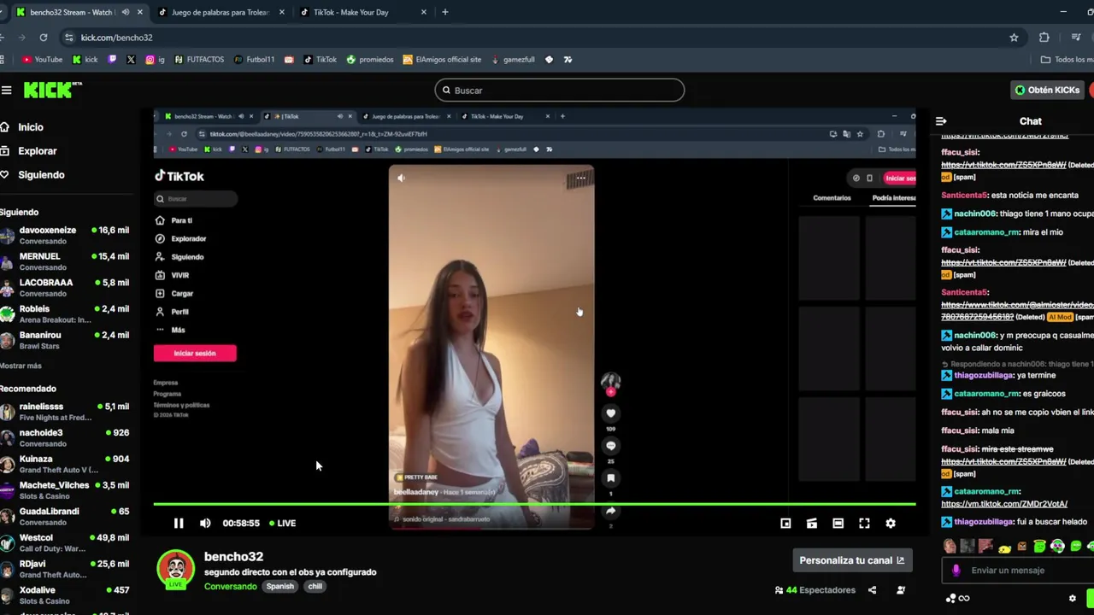Image resolution: width=1094 pixels, height=615 pixels.
Task: Open LACOBRAAA channel
Action: [64, 288]
